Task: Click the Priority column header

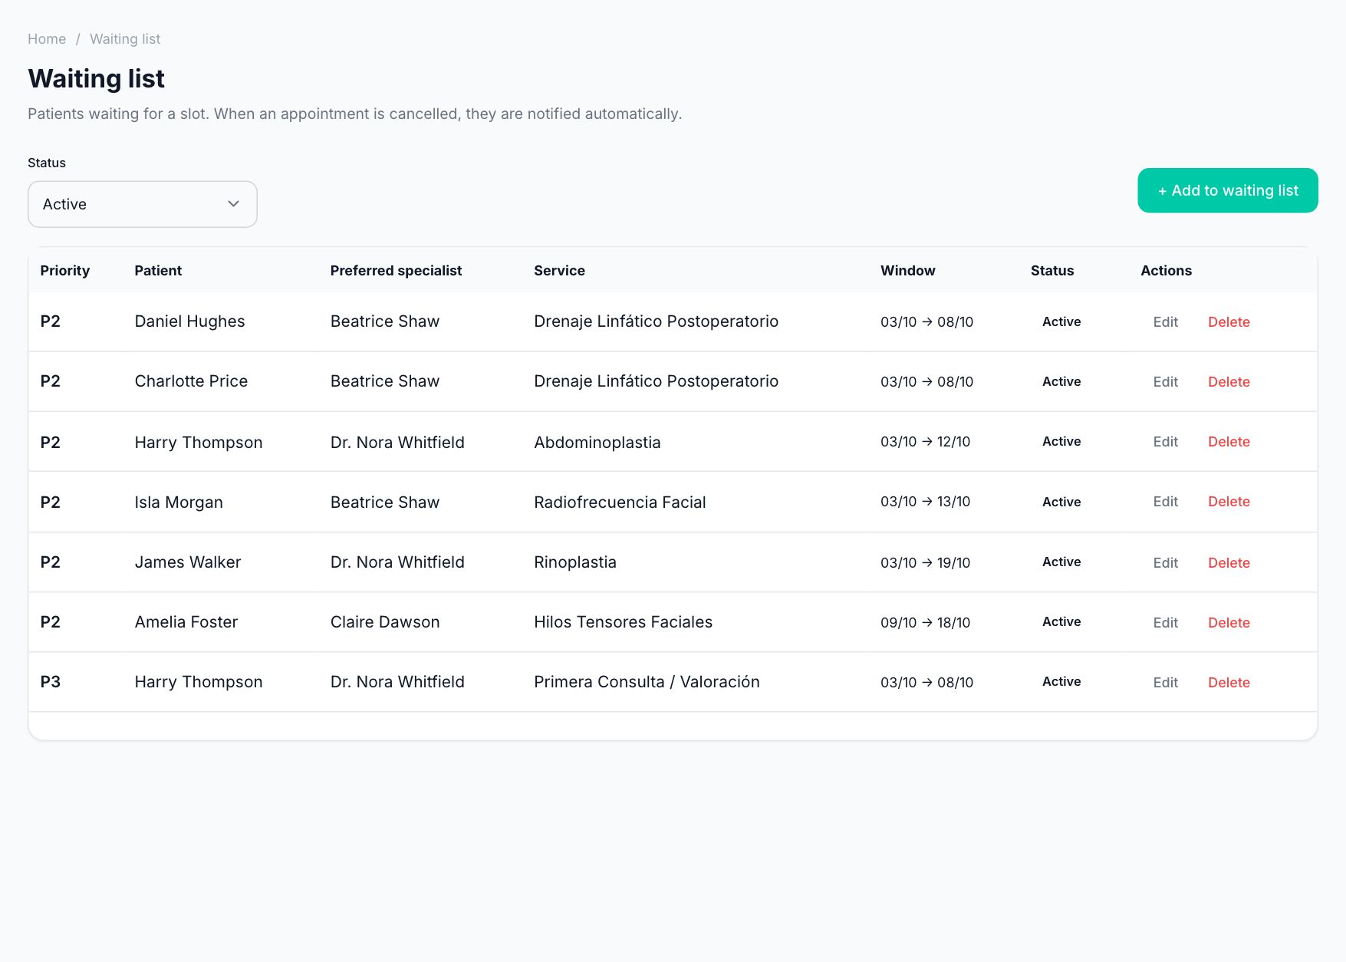Action: point(65,271)
